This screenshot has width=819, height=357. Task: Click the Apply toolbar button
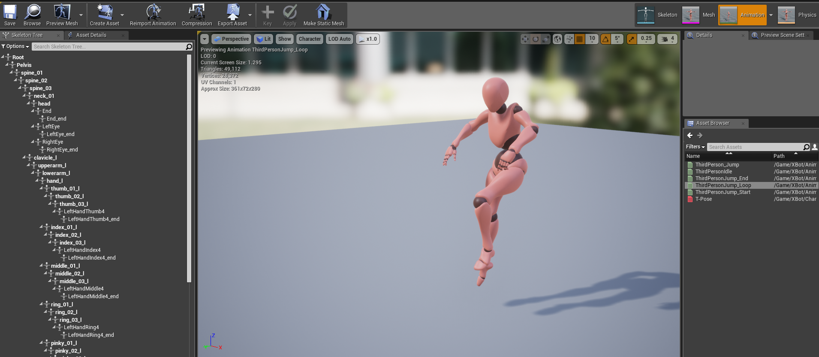(x=289, y=15)
